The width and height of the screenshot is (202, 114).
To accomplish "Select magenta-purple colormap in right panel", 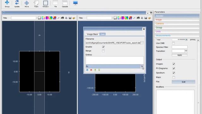I will pos(123,18).
